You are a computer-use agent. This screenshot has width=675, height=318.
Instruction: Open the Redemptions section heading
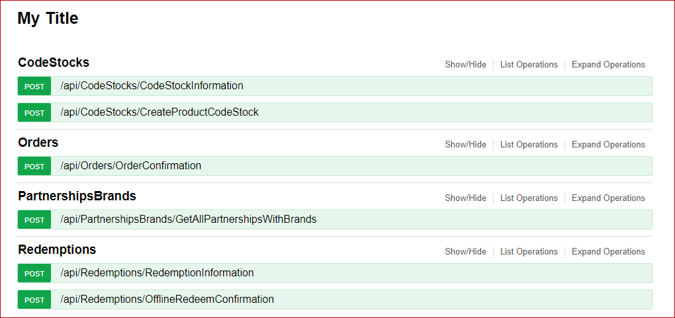57,250
